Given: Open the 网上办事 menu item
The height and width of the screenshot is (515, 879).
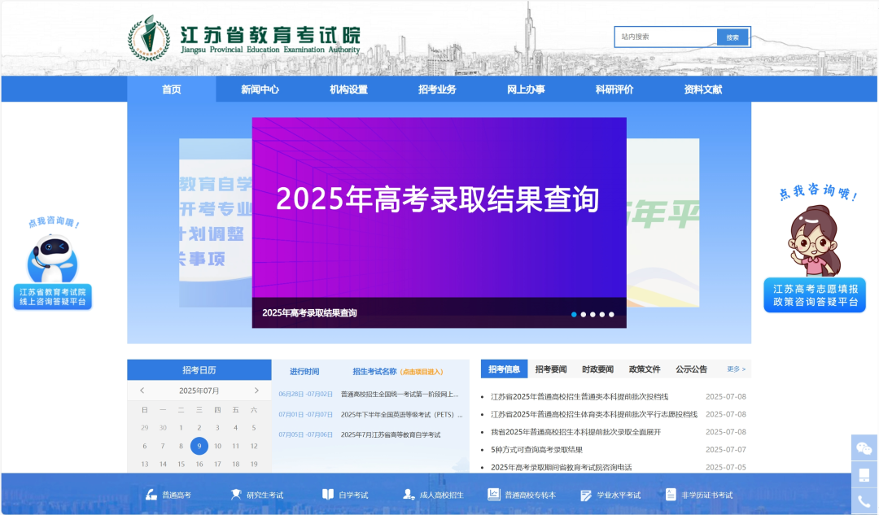Looking at the screenshot, I should [x=528, y=89].
